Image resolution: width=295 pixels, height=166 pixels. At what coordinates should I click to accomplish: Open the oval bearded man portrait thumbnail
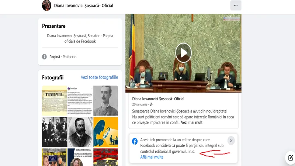(x=80, y=132)
